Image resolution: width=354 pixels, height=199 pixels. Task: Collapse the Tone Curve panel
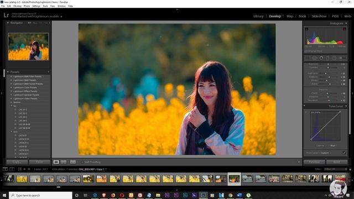coord(346,106)
